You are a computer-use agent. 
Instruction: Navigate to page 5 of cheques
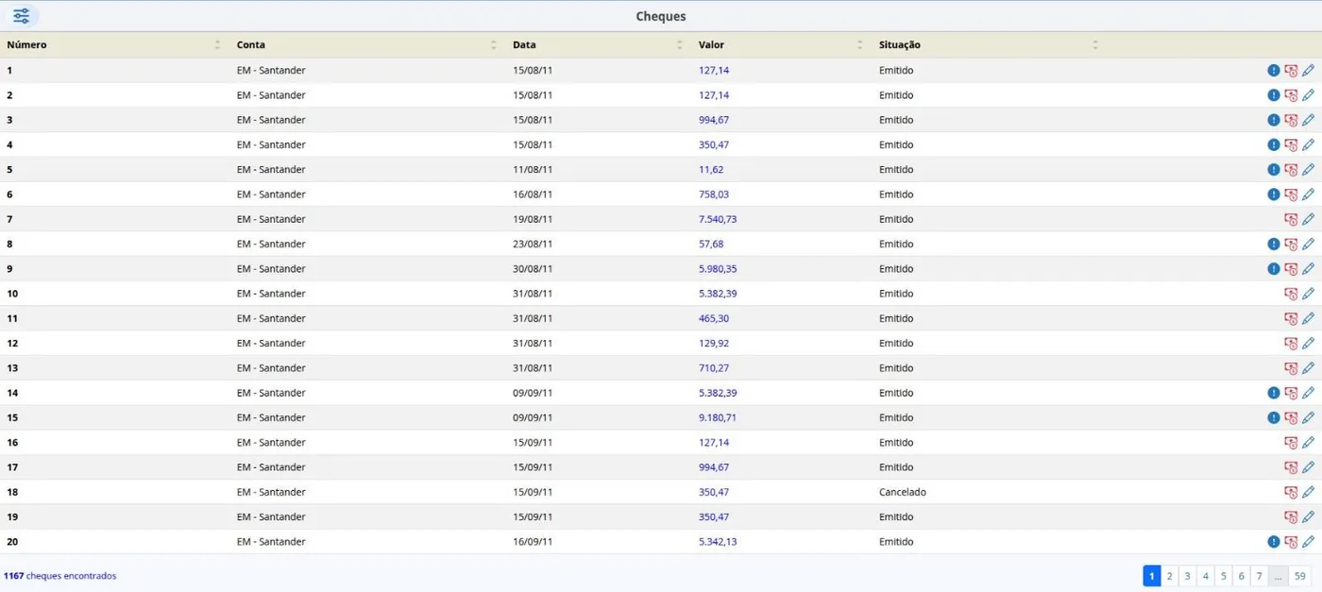pos(1223,576)
